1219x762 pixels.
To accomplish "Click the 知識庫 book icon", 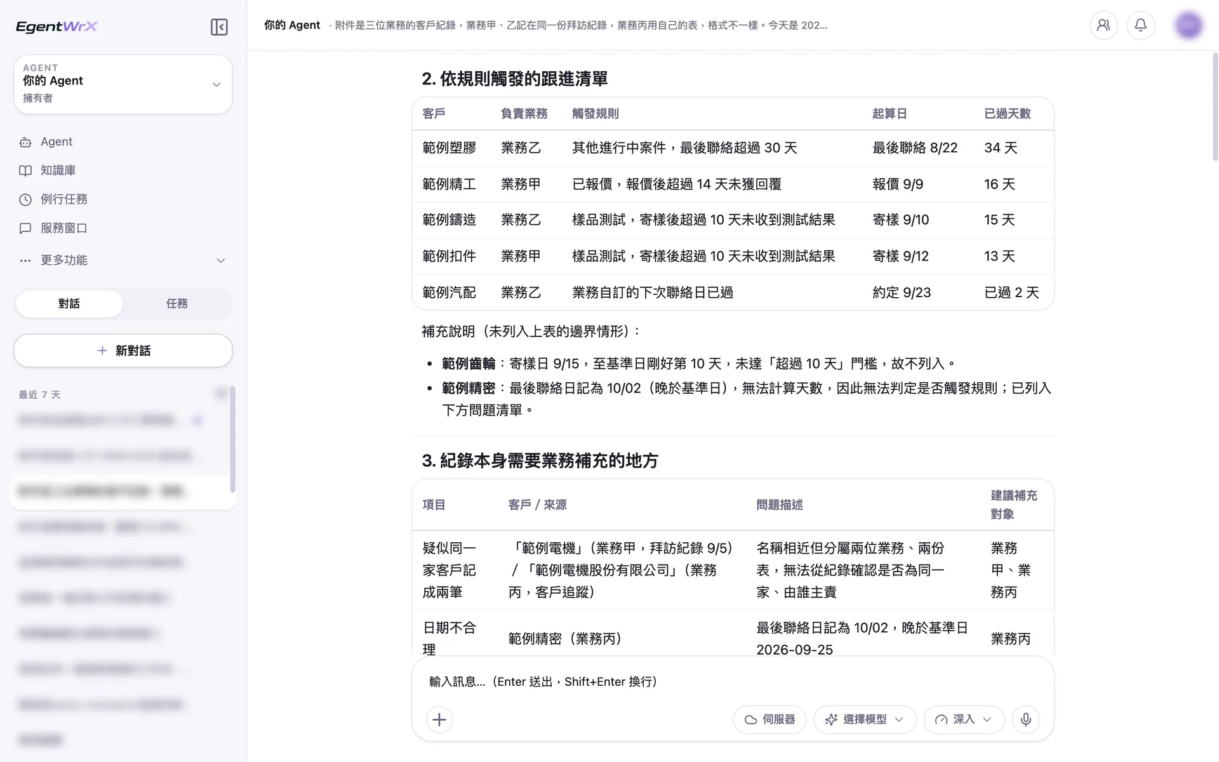I will click(x=25, y=171).
